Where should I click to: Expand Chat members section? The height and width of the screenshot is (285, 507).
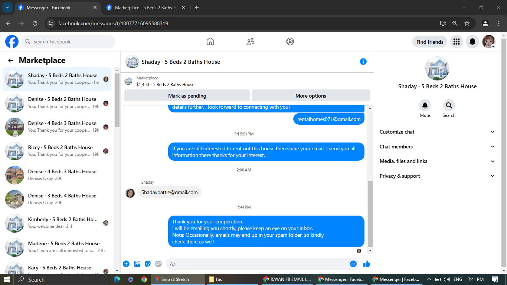point(437,147)
